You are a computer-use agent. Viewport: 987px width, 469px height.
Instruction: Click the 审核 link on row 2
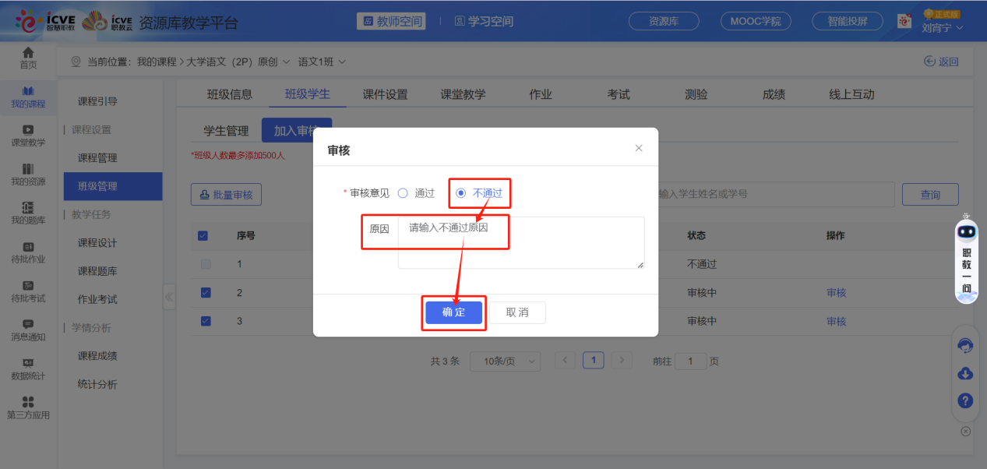coord(835,292)
